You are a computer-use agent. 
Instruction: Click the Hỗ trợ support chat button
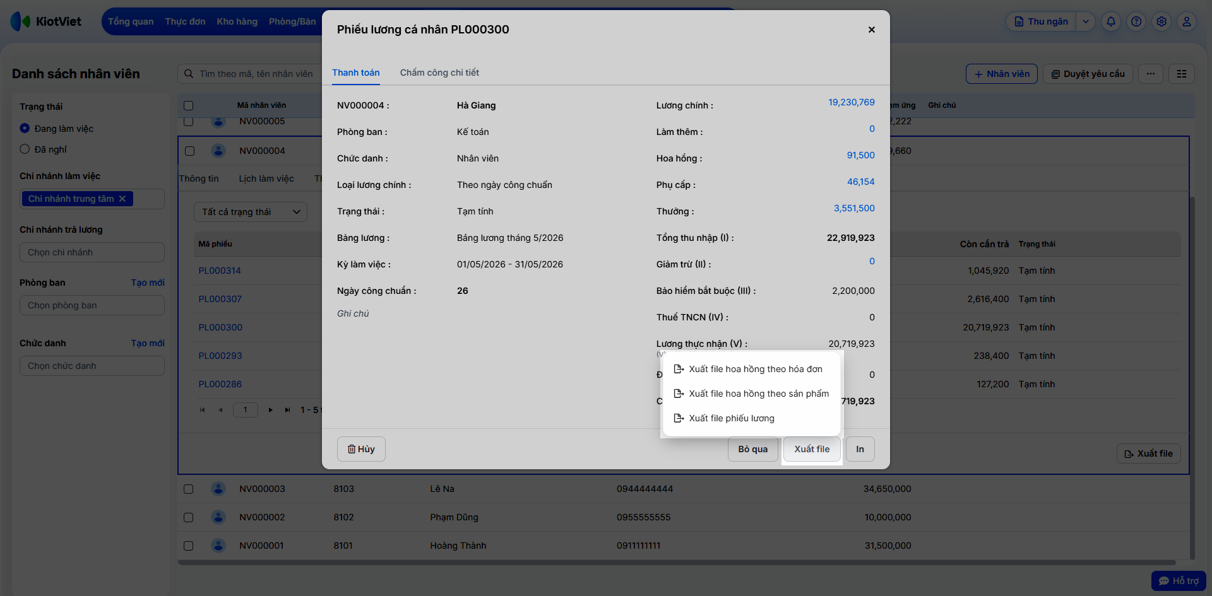click(x=1179, y=581)
